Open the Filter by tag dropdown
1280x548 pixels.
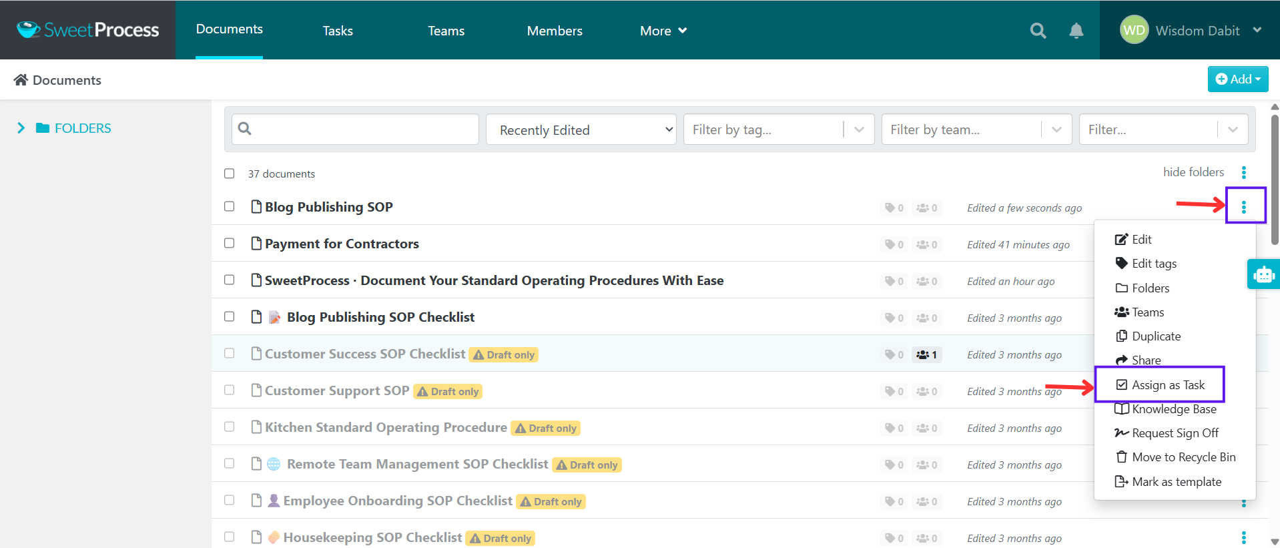click(779, 129)
